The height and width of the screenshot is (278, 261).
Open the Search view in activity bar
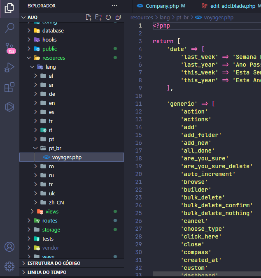pos(9,28)
